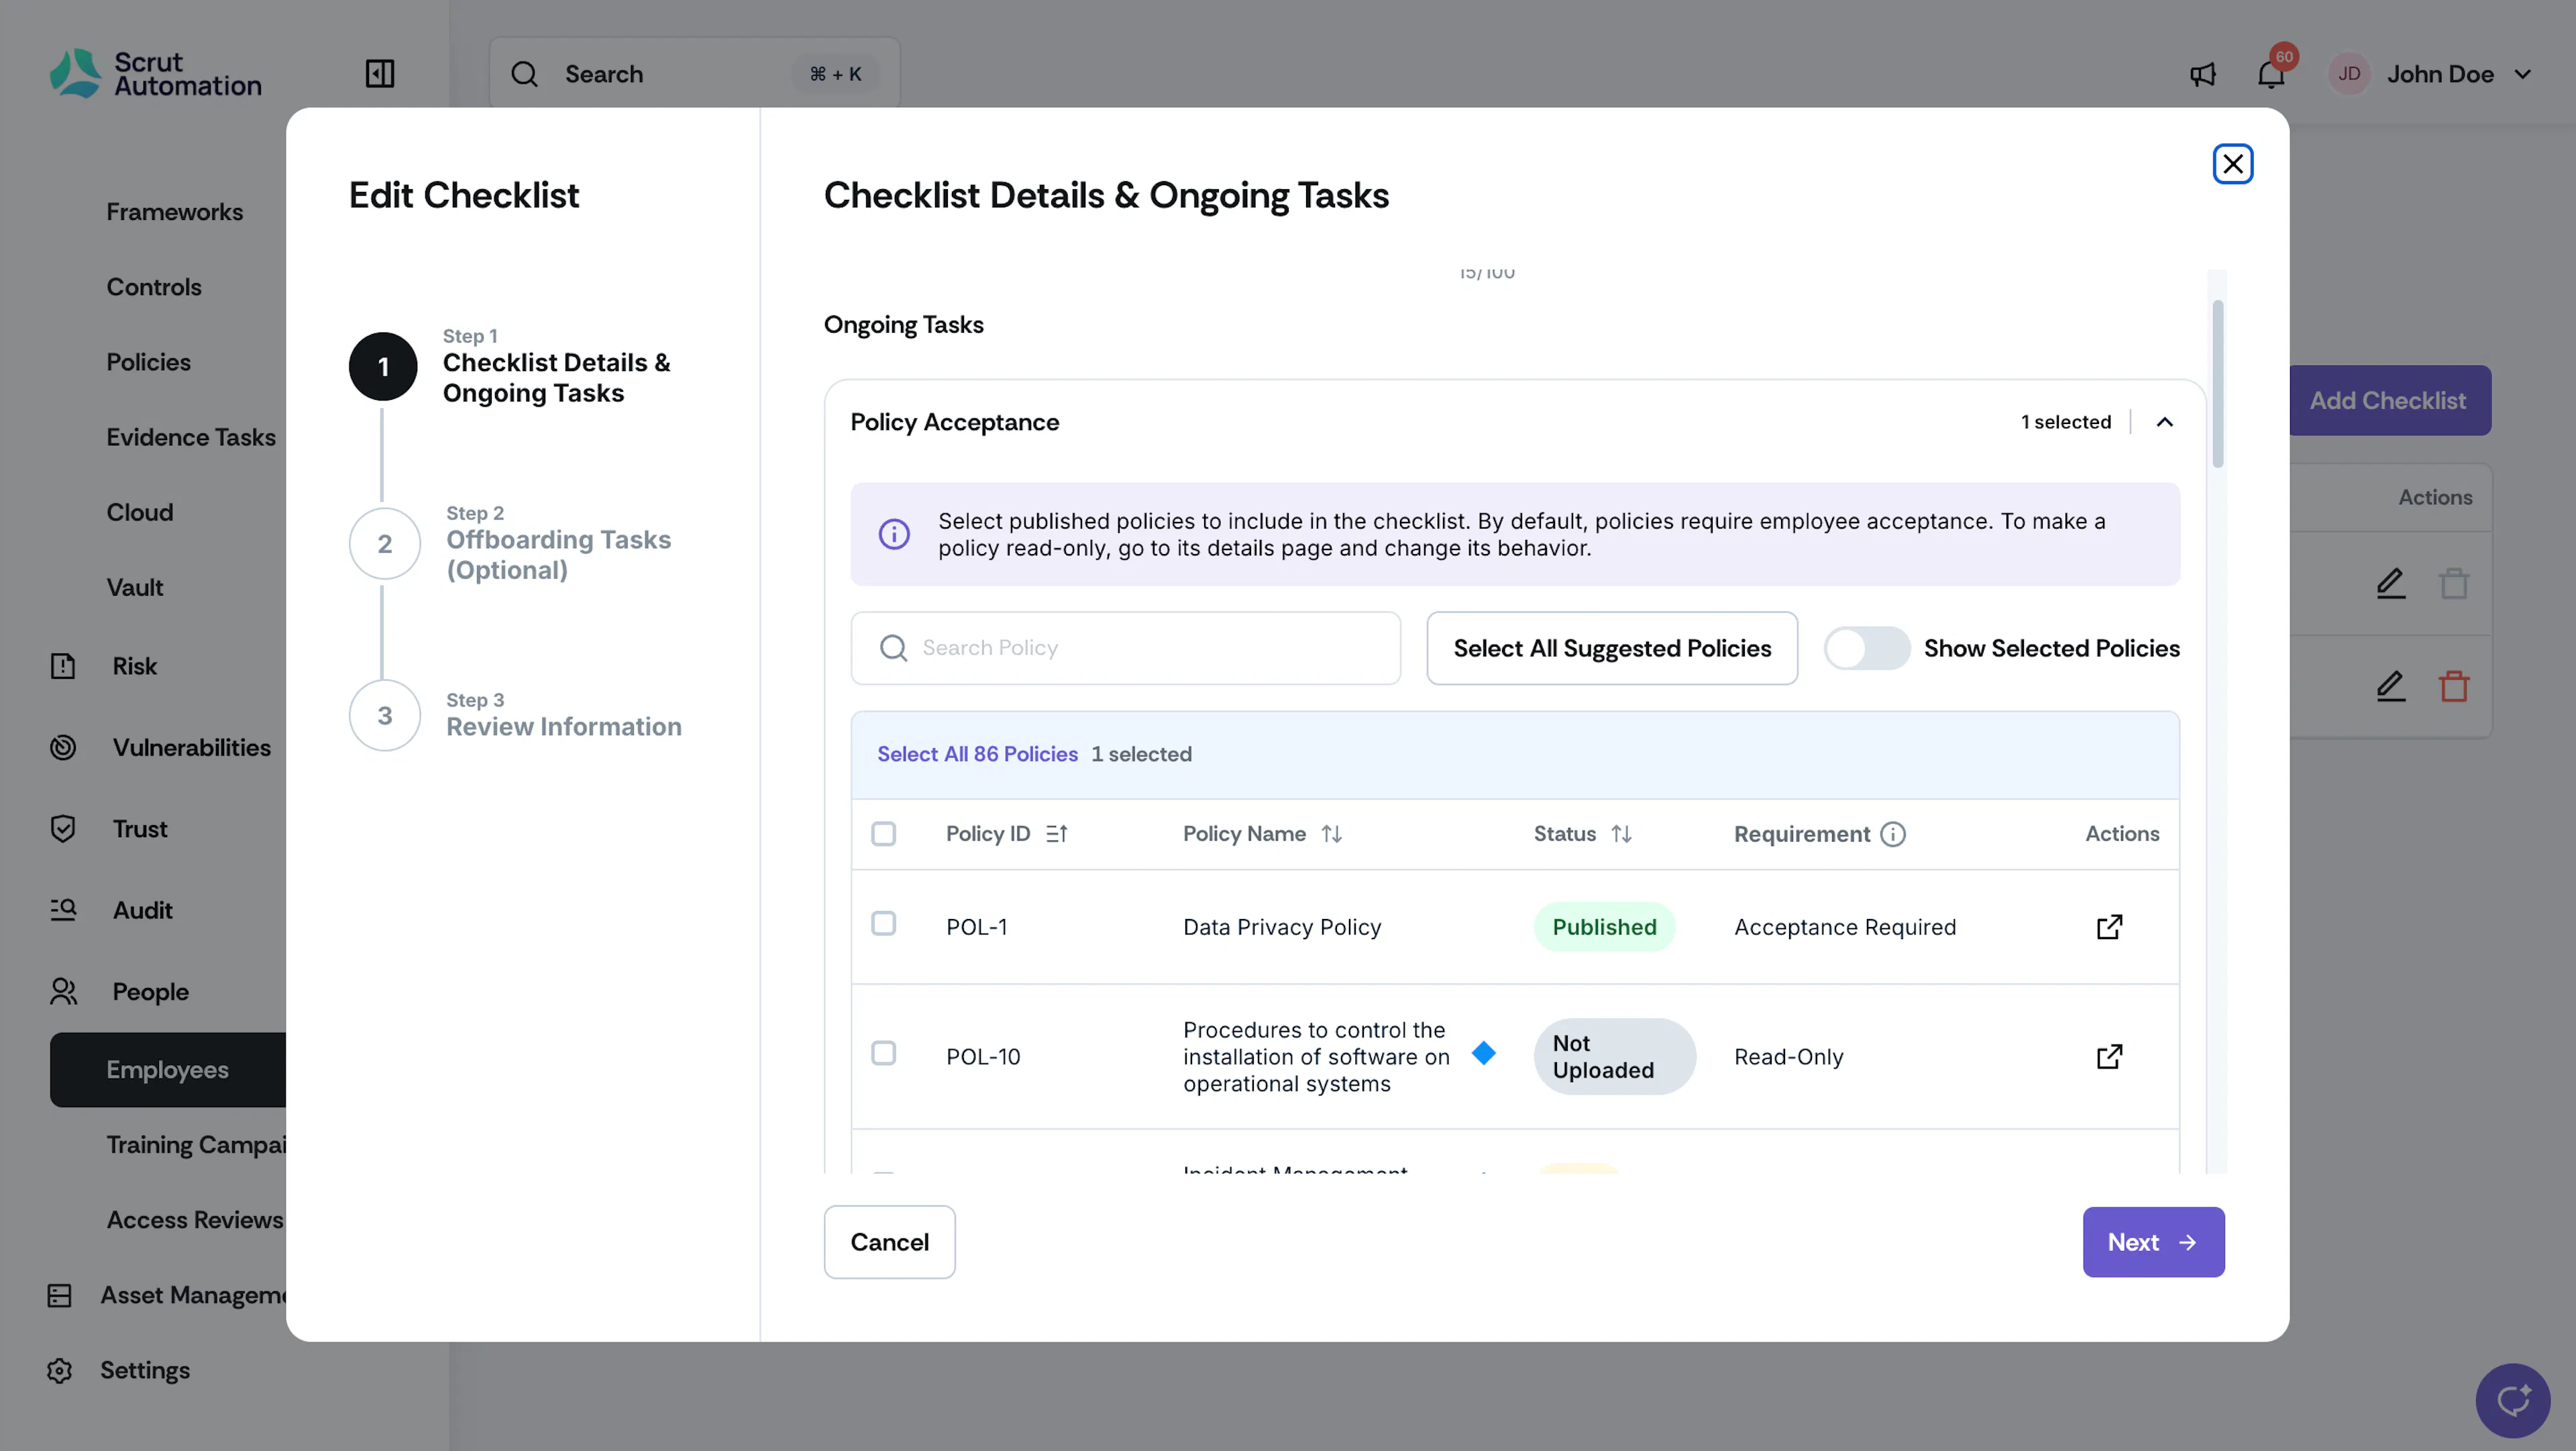This screenshot has width=2576, height=1451.
Task: Open the chat support bubble
Action: 2512,1400
